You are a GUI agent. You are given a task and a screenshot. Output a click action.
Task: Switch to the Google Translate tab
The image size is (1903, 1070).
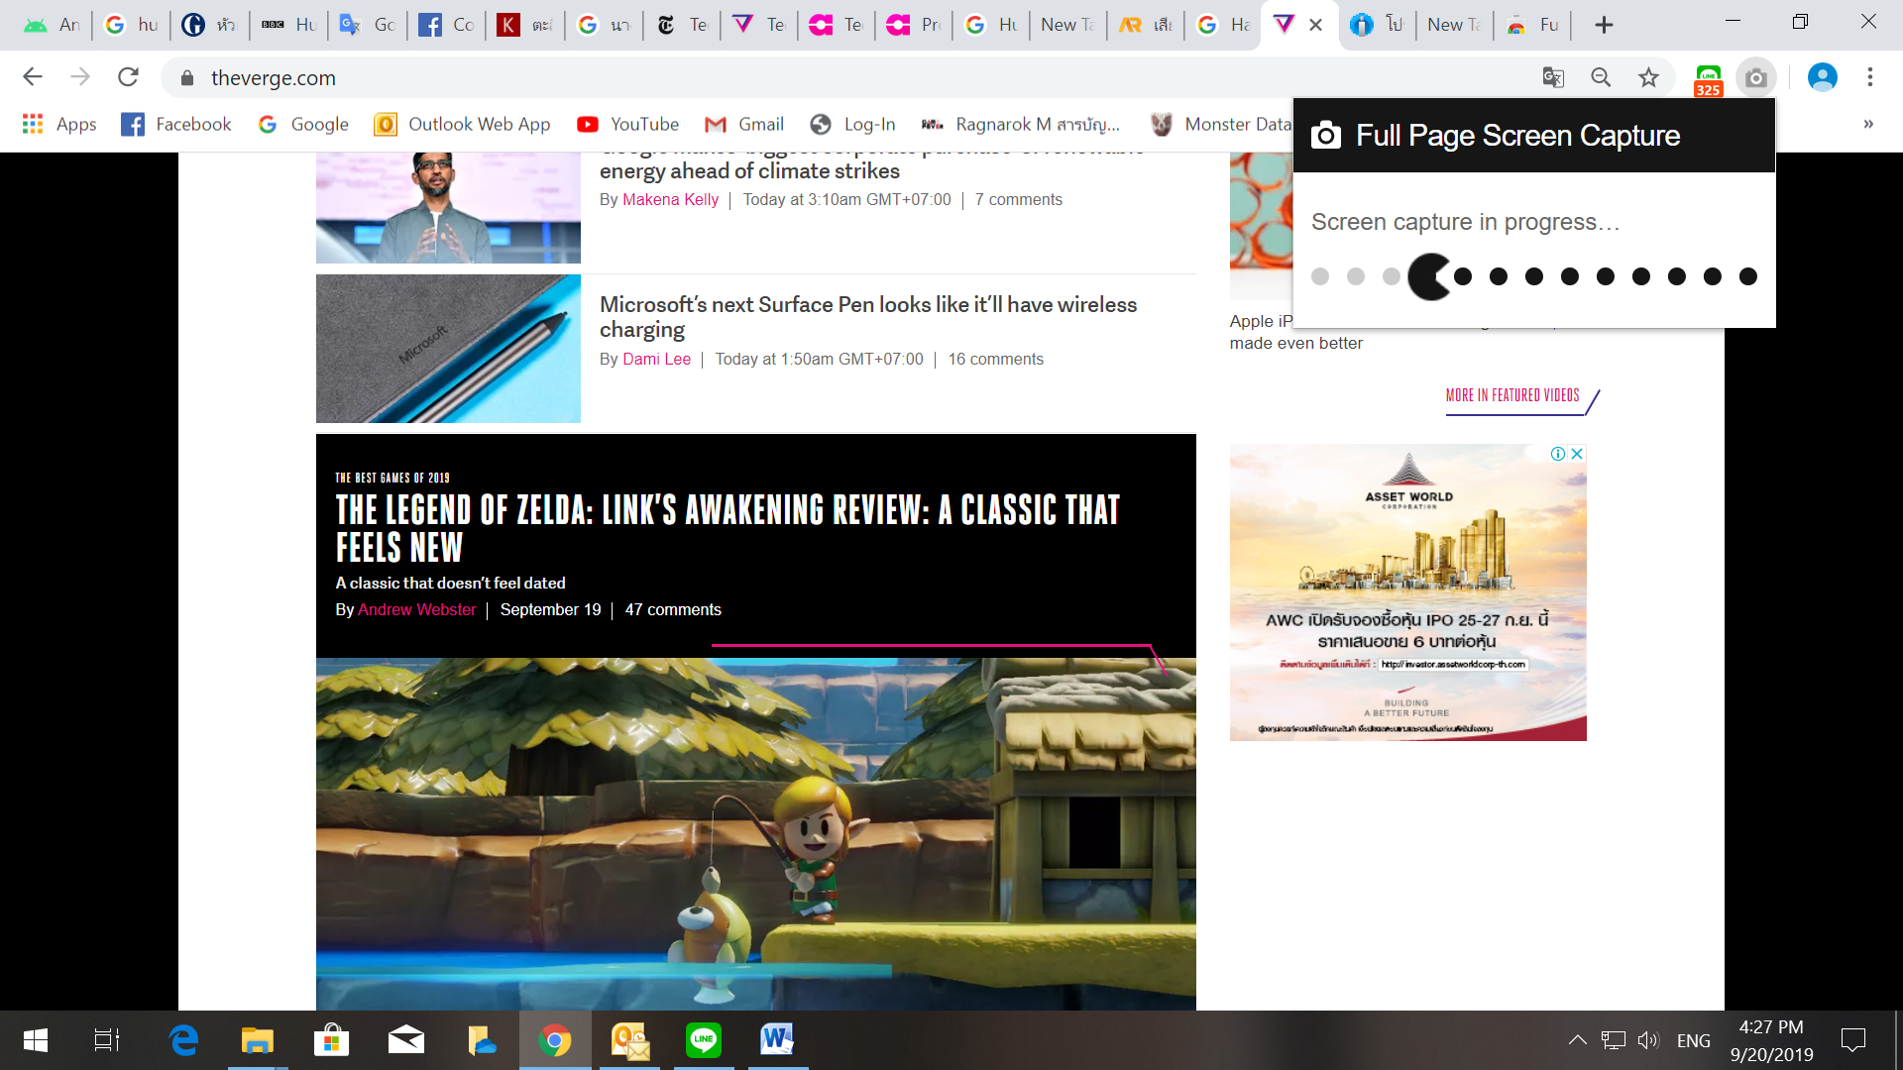click(368, 25)
